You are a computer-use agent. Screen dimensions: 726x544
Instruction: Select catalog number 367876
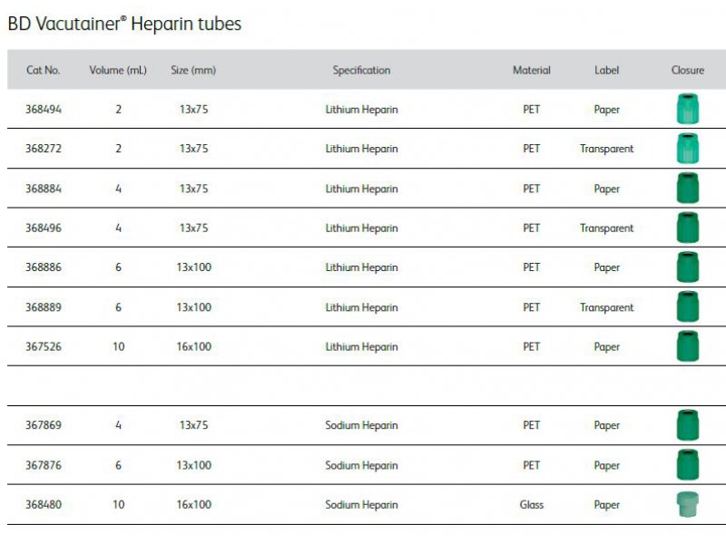(x=43, y=465)
